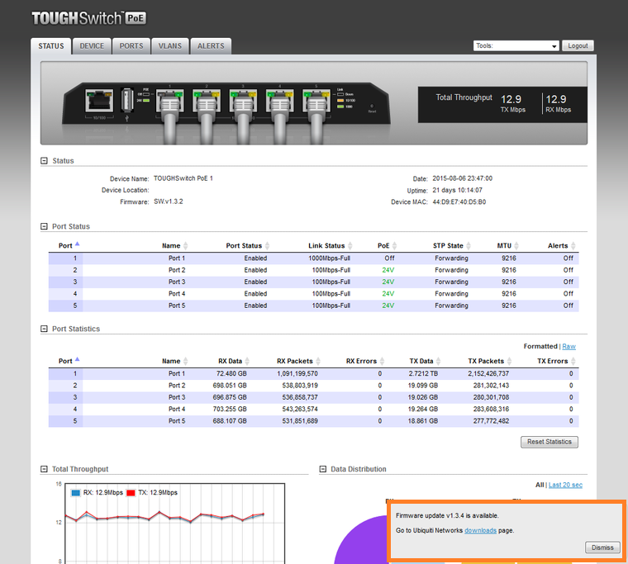Image resolution: width=628 pixels, height=564 pixels.
Task: Sort by RX Packets column
Action: coord(298,361)
